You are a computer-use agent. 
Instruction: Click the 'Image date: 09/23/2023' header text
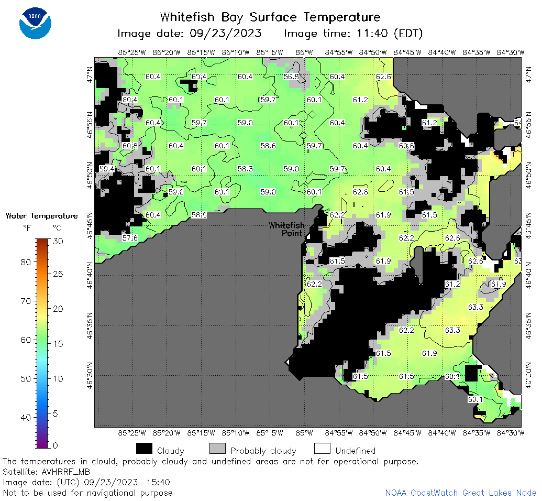[190, 33]
